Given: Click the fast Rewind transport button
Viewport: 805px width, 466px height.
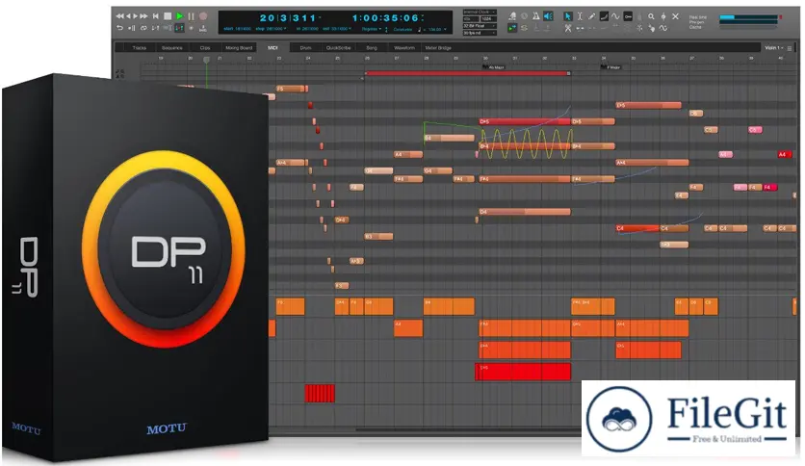Looking at the screenshot, I should [x=119, y=16].
